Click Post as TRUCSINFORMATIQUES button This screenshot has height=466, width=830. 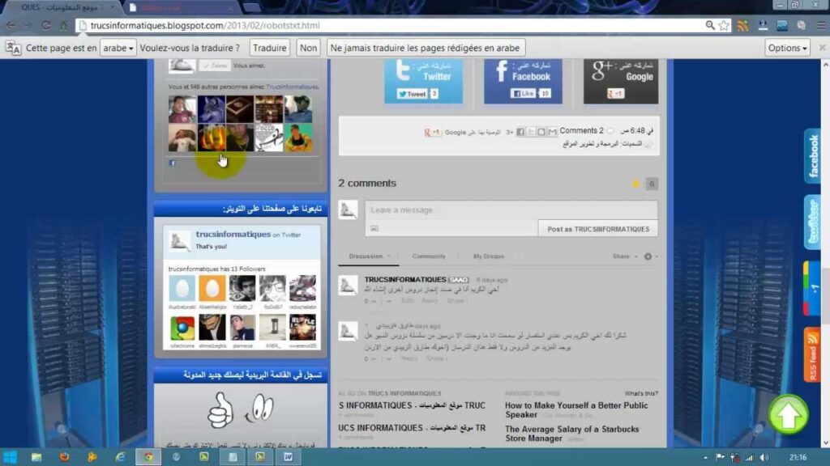point(597,229)
